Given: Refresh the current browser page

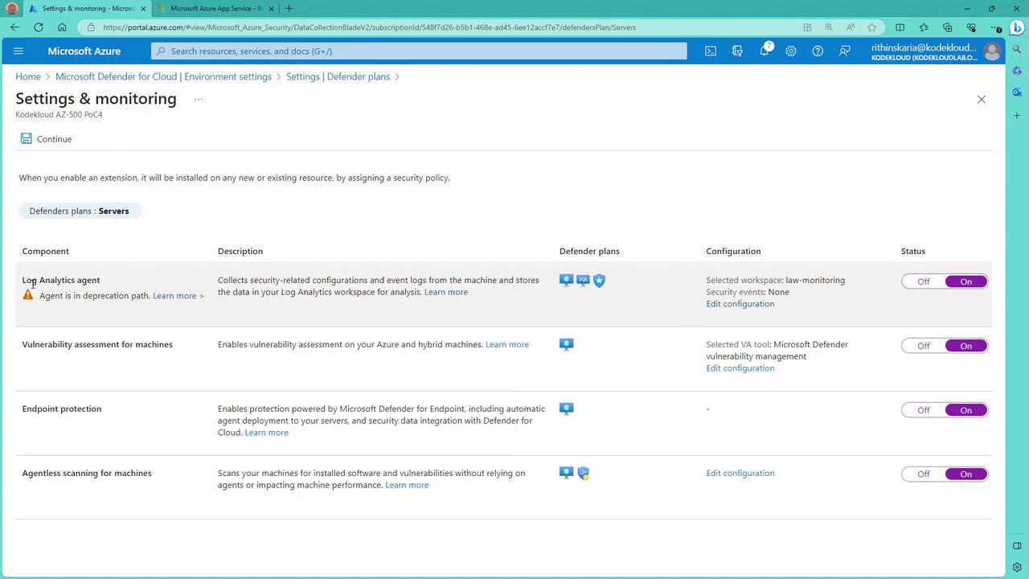Looking at the screenshot, I should point(39,27).
